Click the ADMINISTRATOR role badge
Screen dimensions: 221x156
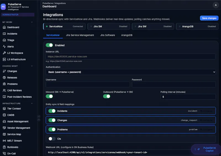pyautogui.click(x=18, y=15)
